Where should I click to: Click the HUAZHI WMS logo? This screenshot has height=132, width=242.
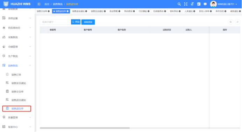click(17, 4)
